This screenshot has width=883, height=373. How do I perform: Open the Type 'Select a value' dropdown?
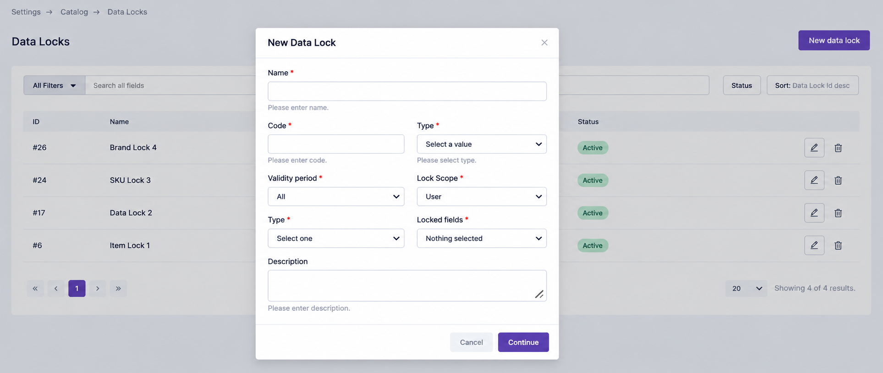482,144
